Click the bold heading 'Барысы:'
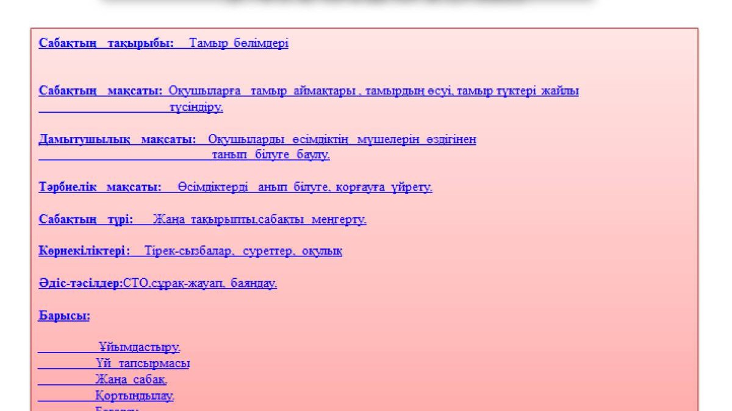 (65, 316)
